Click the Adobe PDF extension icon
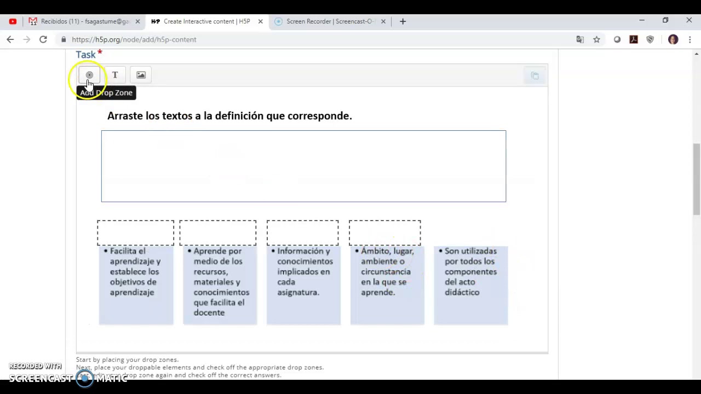Image resolution: width=701 pixels, height=394 pixels. 634,39
